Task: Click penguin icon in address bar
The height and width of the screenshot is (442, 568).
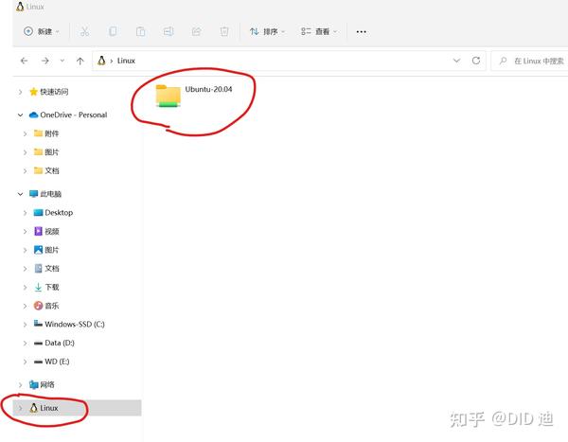Action: click(101, 61)
